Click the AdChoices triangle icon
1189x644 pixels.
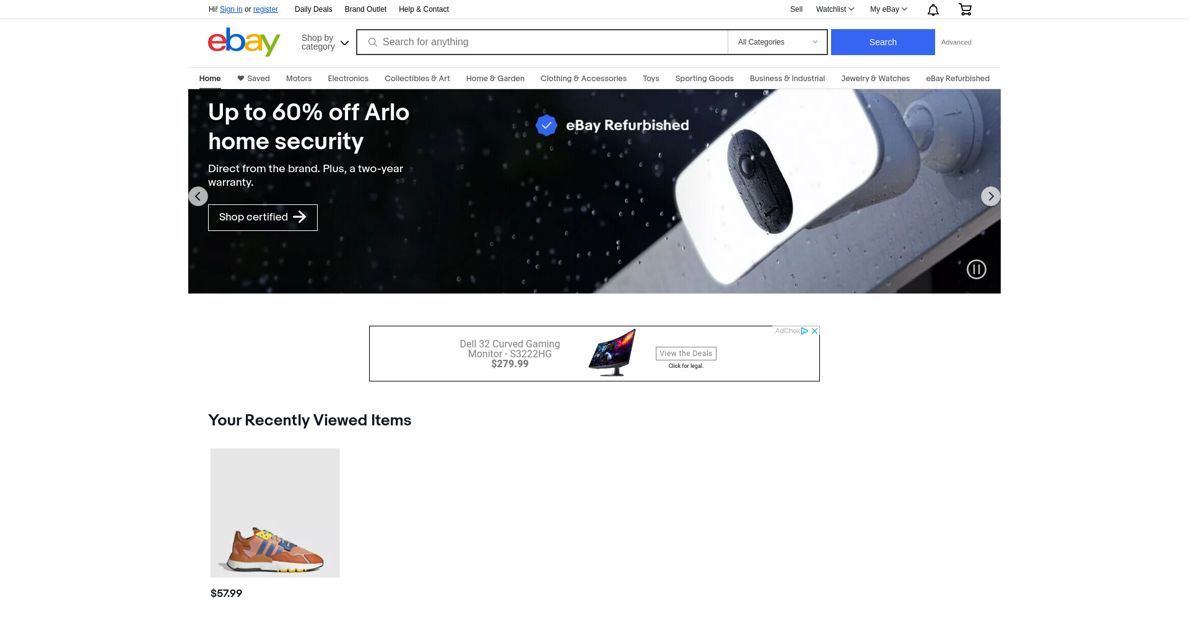pyautogui.click(x=804, y=331)
